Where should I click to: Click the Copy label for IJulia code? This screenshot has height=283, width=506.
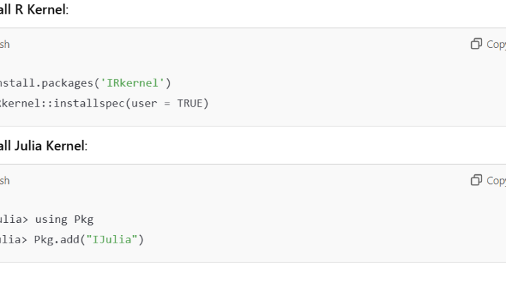tap(496, 180)
